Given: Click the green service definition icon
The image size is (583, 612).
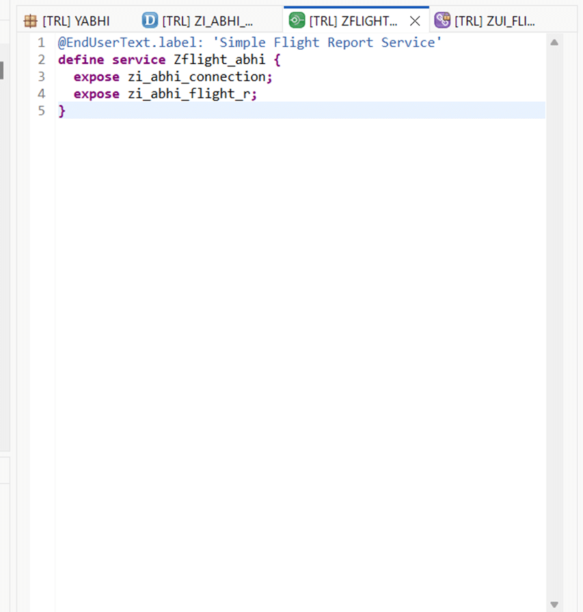Looking at the screenshot, I should point(297,20).
